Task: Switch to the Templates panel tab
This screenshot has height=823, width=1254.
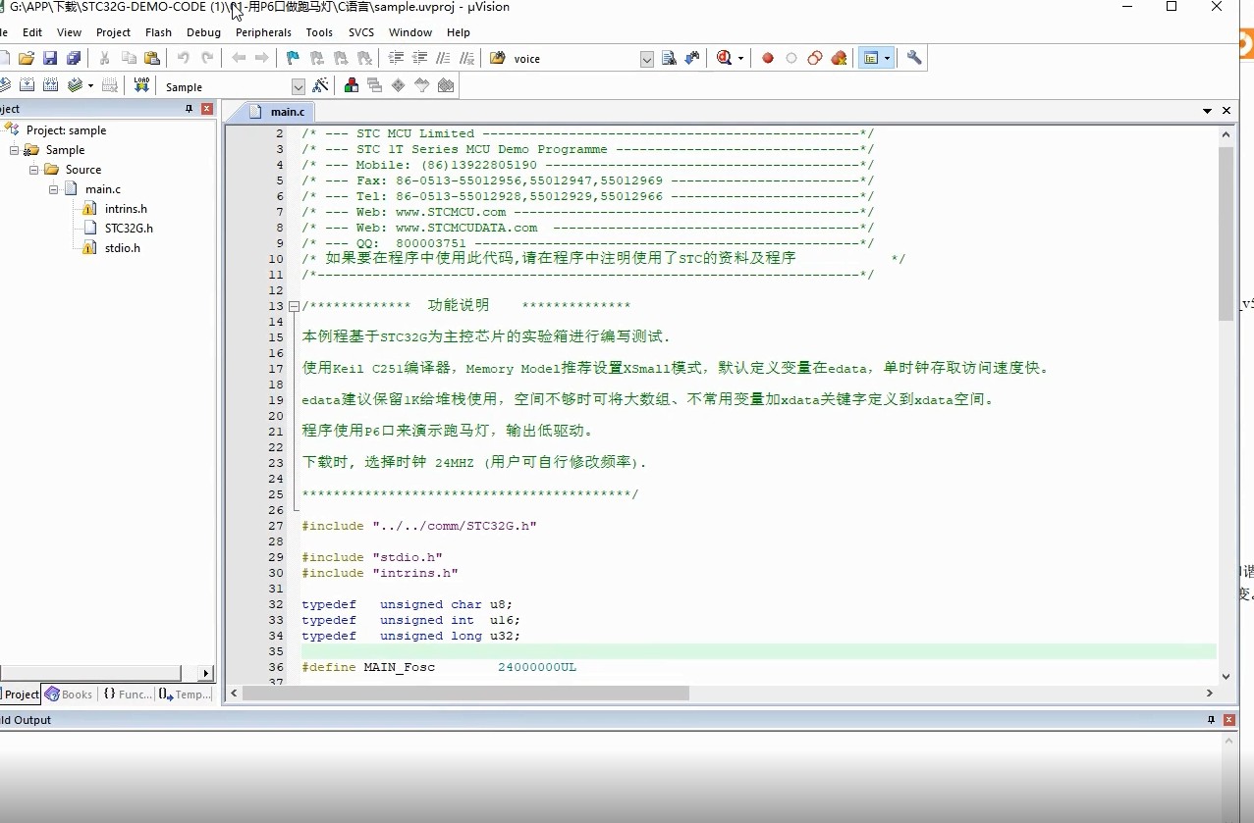Action: (x=185, y=694)
